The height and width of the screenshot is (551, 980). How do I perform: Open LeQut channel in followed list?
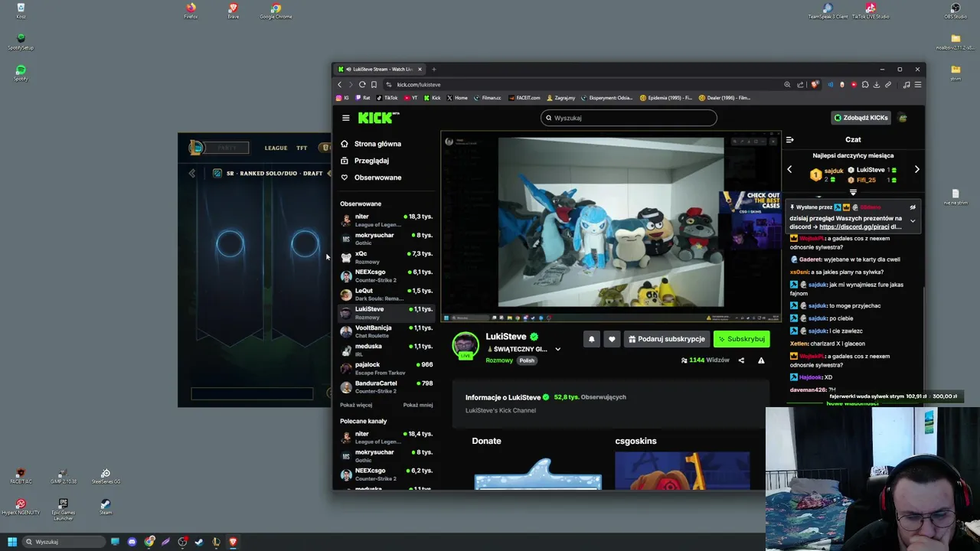tap(386, 295)
